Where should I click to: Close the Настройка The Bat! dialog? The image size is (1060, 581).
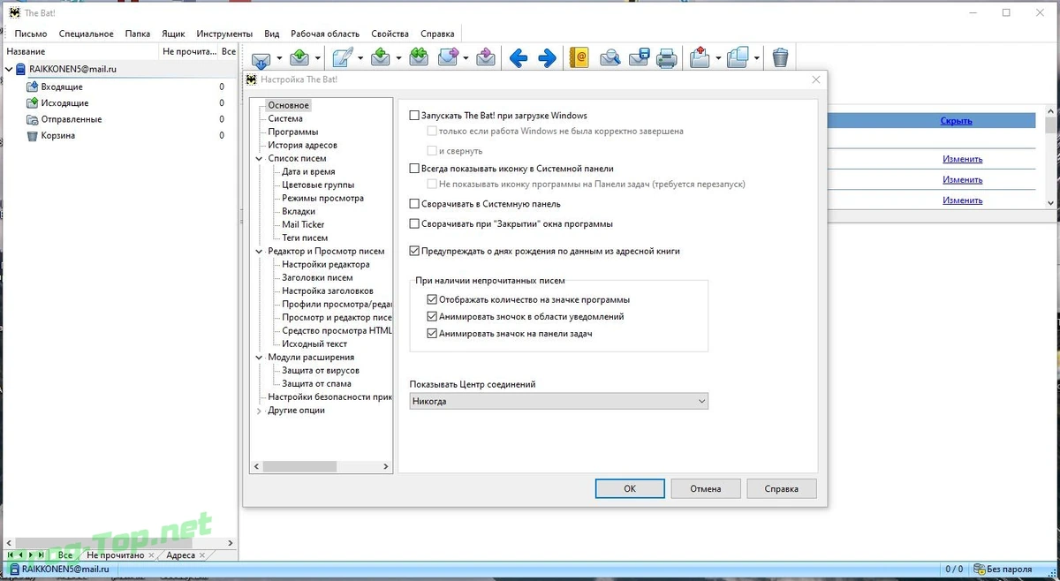click(815, 79)
